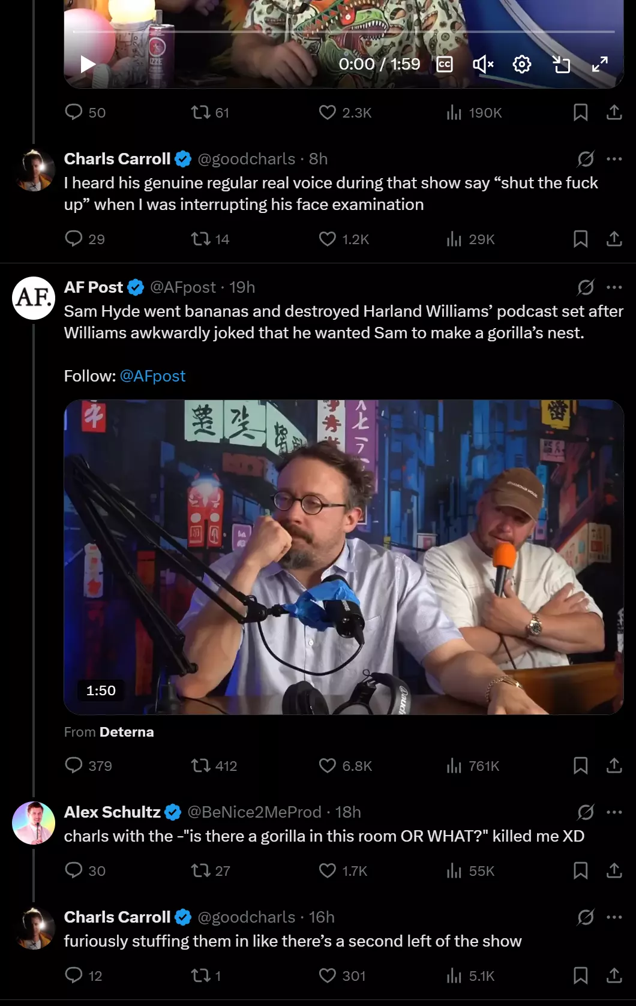Open Alex Schultz profile avatar
The width and height of the screenshot is (636, 1006).
coord(34,823)
